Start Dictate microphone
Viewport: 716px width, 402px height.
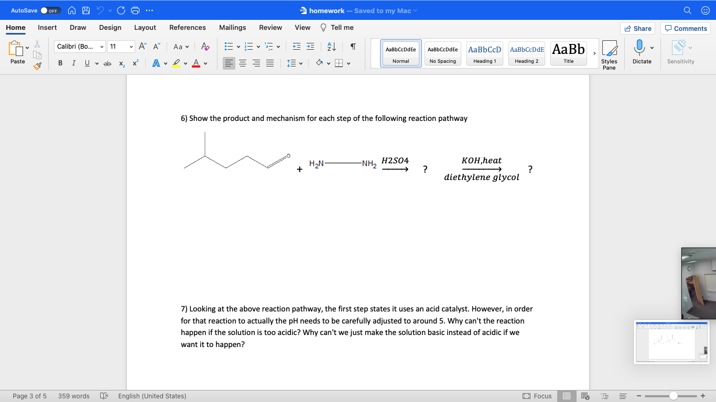639,52
